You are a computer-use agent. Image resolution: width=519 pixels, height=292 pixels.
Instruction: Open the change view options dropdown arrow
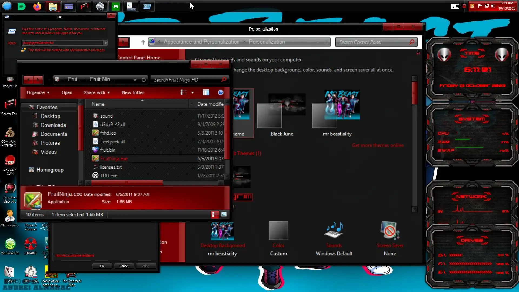(x=192, y=92)
